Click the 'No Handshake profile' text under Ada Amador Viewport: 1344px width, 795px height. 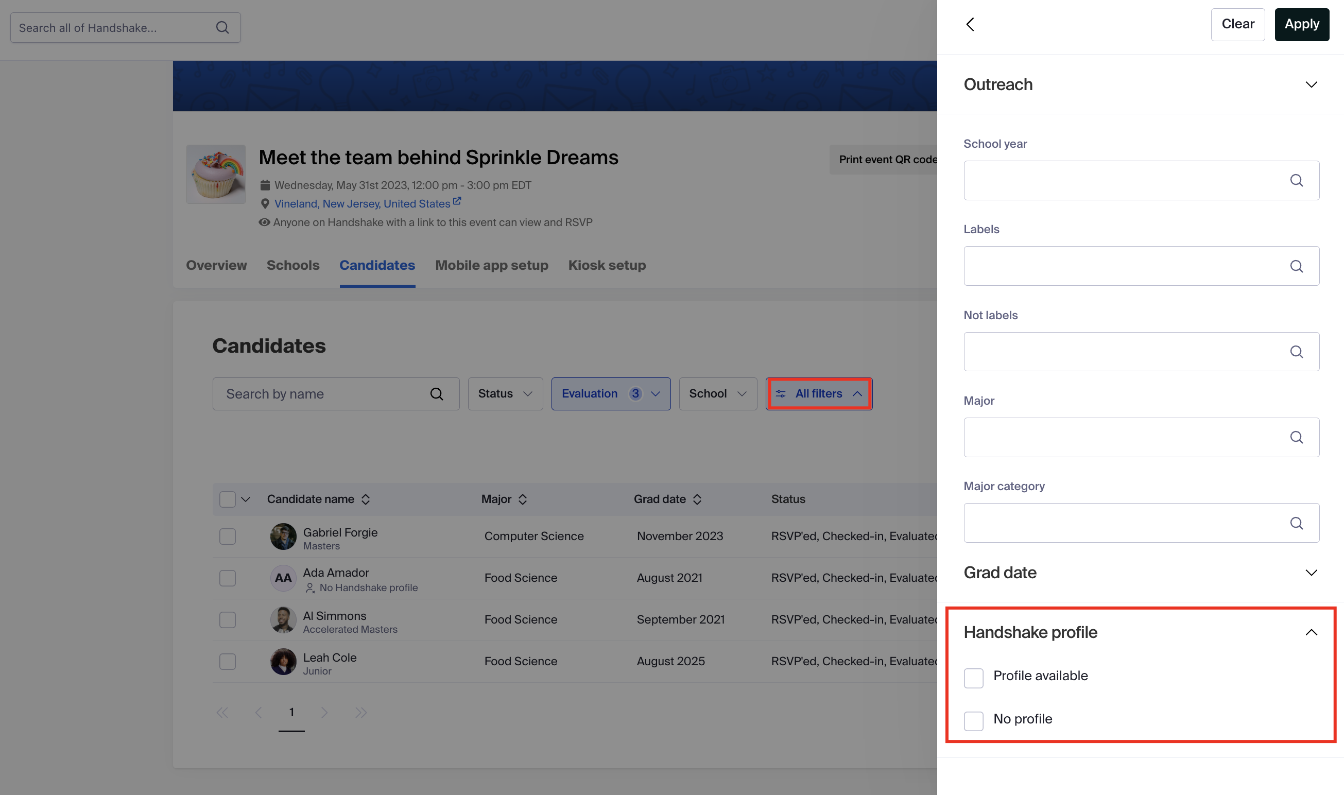369,587
